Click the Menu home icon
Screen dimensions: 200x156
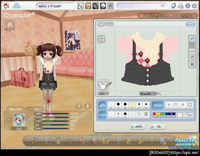[x=10, y=25]
